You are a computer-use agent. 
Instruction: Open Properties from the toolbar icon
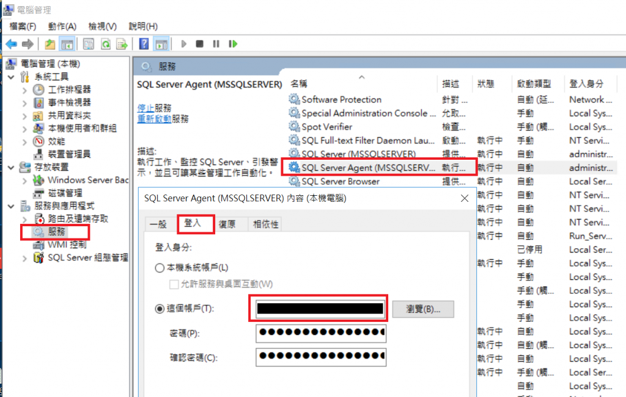[x=88, y=44]
